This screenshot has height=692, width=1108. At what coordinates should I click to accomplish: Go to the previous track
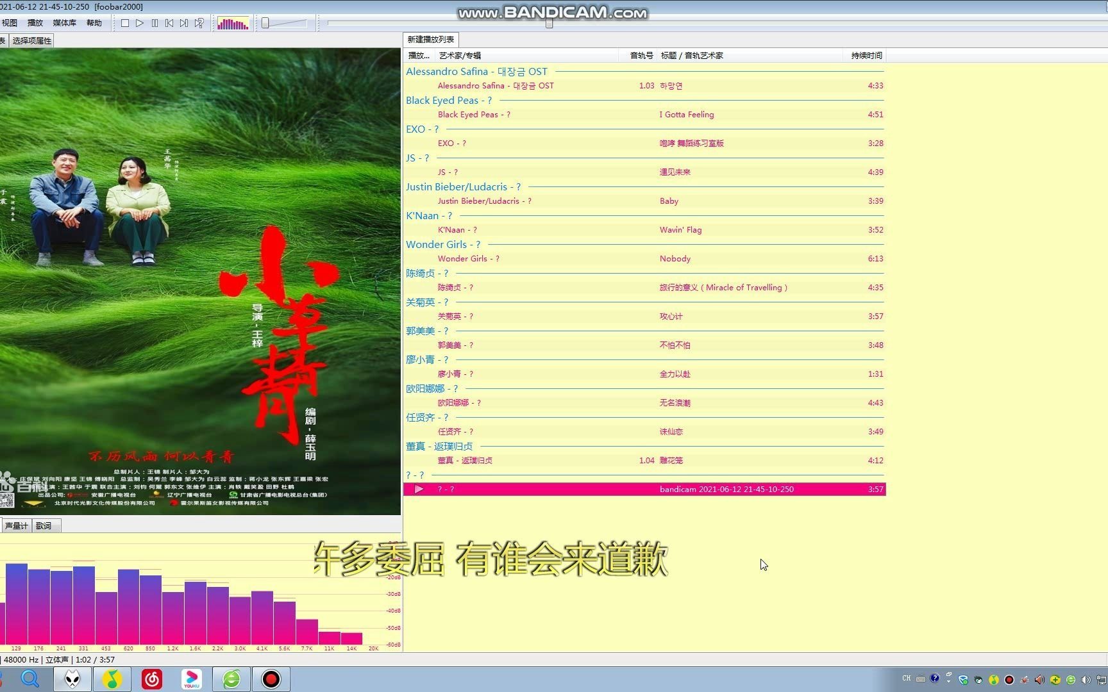[169, 23]
